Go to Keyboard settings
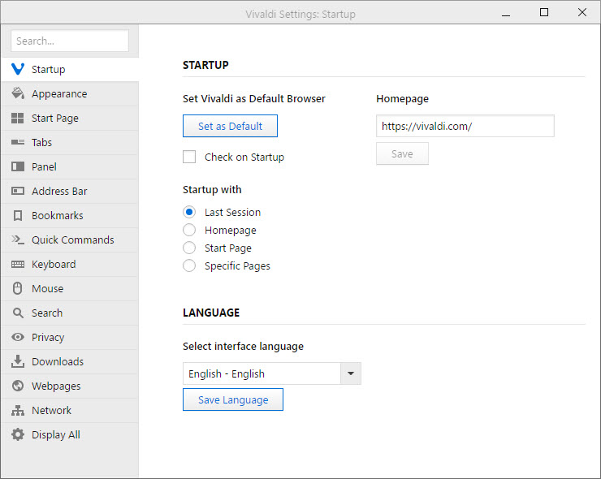Image resolution: width=601 pixels, height=479 pixels. coord(69,264)
